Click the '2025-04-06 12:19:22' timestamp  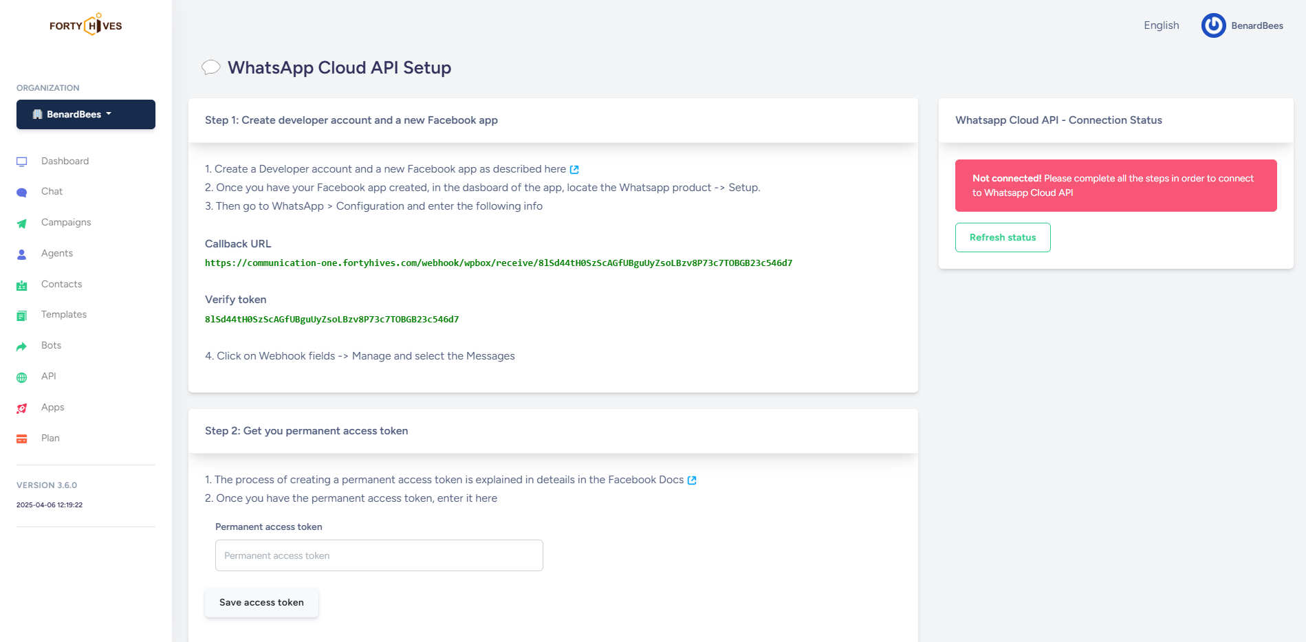coord(50,505)
